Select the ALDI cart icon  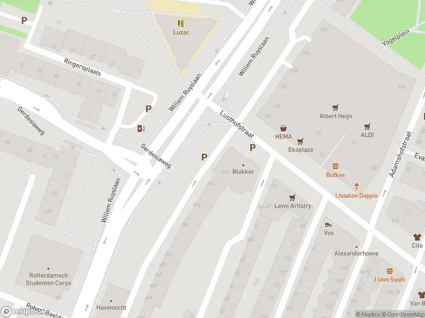click(367, 127)
